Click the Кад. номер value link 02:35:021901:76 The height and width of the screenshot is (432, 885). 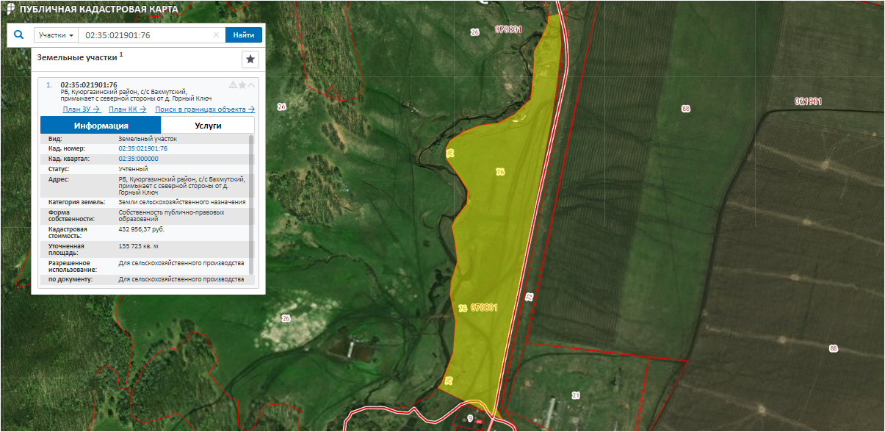coord(142,148)
